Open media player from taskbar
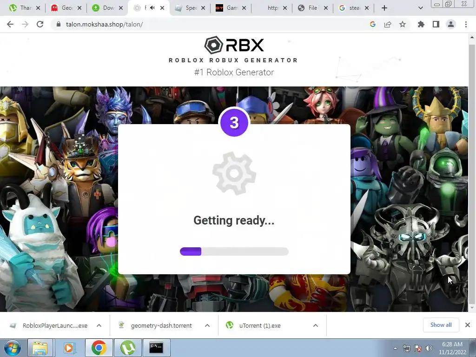The image size is (476, 357). [69, 348]
